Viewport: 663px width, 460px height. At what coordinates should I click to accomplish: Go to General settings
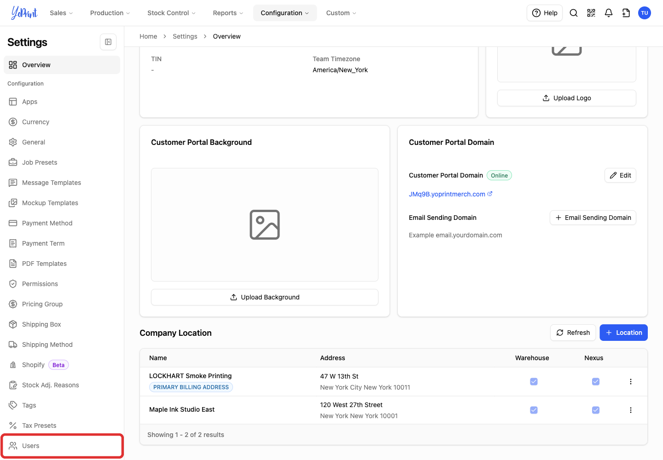pyautogui.click(x=62, y=142)
